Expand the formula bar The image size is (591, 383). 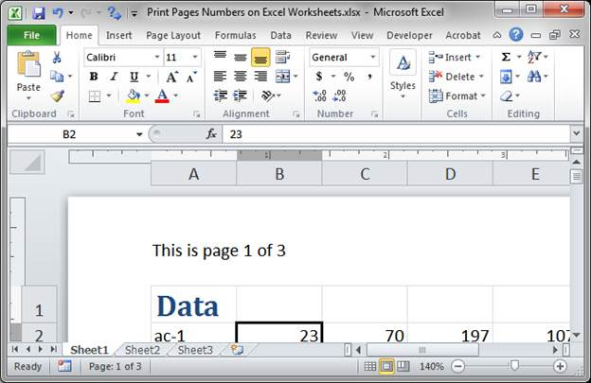click(576, 133)
